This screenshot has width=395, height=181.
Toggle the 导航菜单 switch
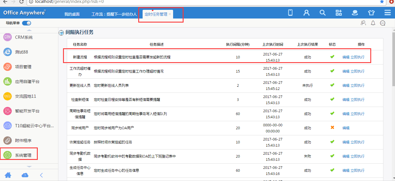(x=26, y=23)
